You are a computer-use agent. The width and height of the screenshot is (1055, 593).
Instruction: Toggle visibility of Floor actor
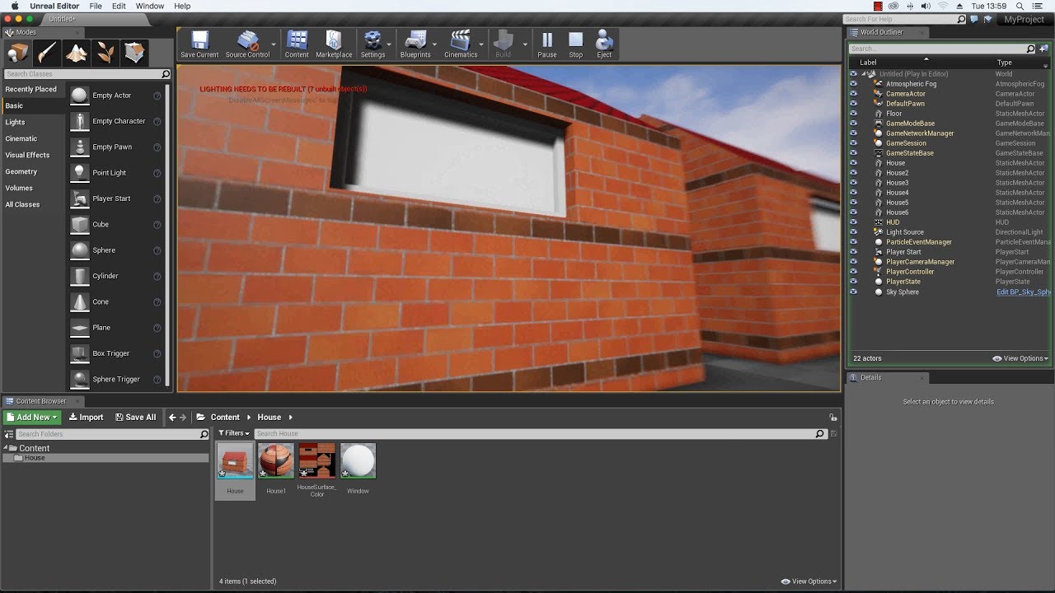coord(853,114)
